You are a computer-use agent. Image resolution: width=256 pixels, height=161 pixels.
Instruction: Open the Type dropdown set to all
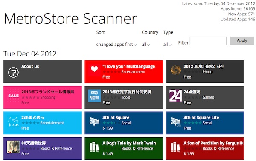coord(167,45)
